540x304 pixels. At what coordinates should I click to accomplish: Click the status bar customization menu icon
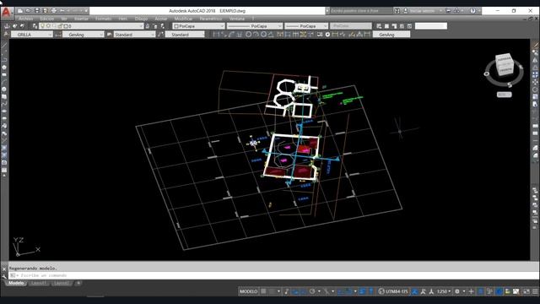coord(535,291)
